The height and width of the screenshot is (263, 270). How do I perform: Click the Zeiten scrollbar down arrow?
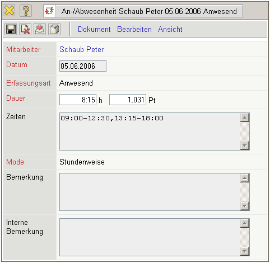(x=245, y=145)
